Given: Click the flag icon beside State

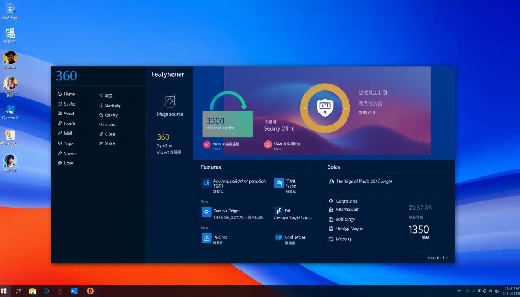Looking at the screenshot, I should tap(101, 143).
